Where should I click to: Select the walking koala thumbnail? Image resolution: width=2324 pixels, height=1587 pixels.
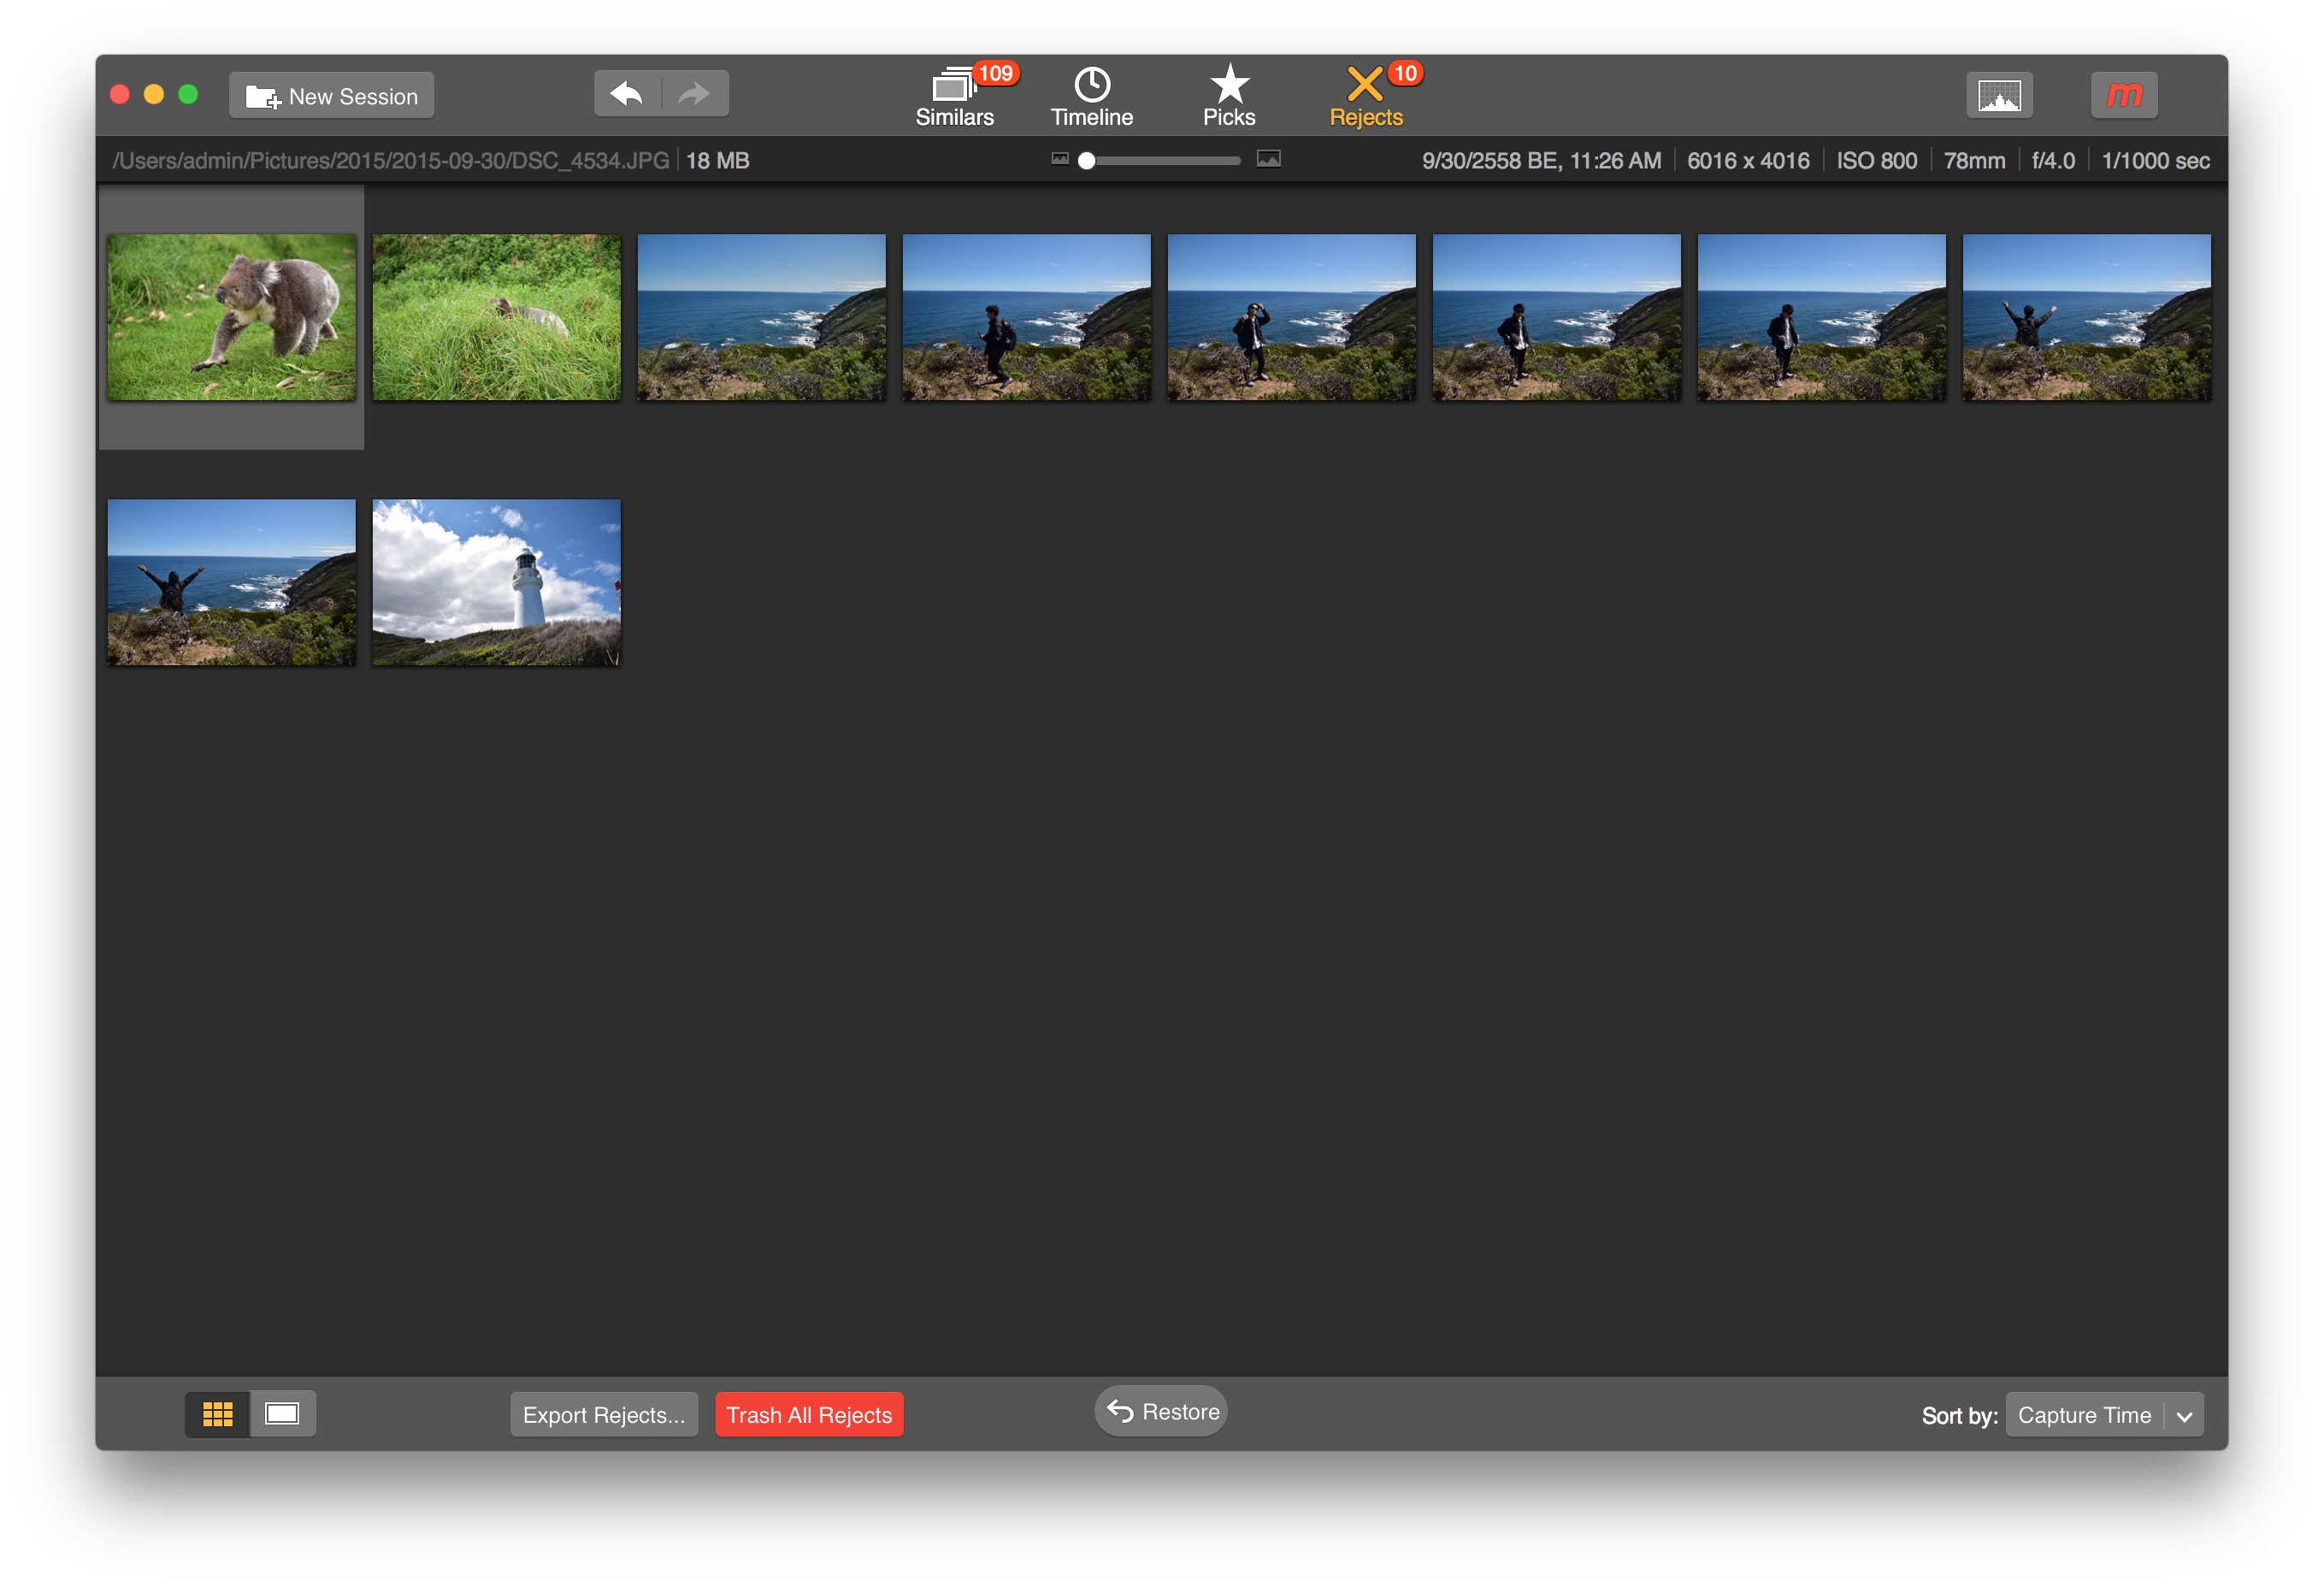pyautogui.click(x=233, y=317)
